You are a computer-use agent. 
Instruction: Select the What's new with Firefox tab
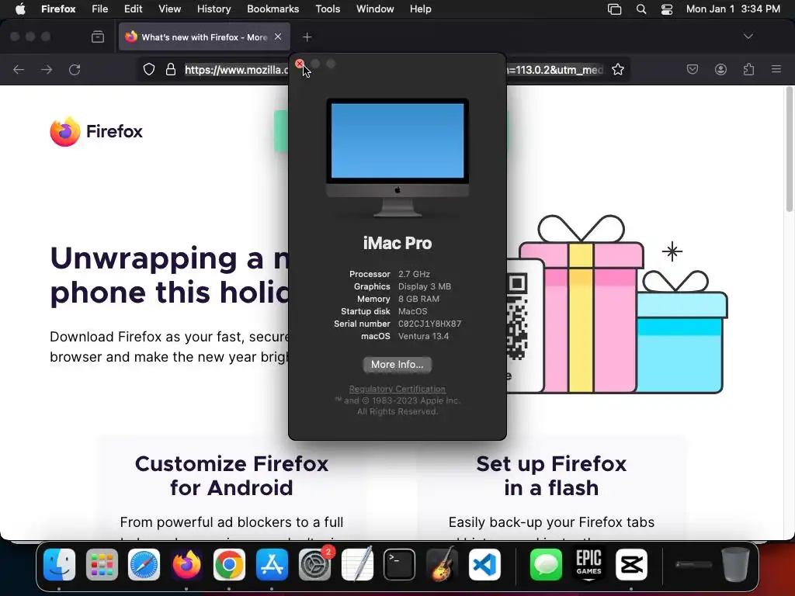[x=204, y=37]
